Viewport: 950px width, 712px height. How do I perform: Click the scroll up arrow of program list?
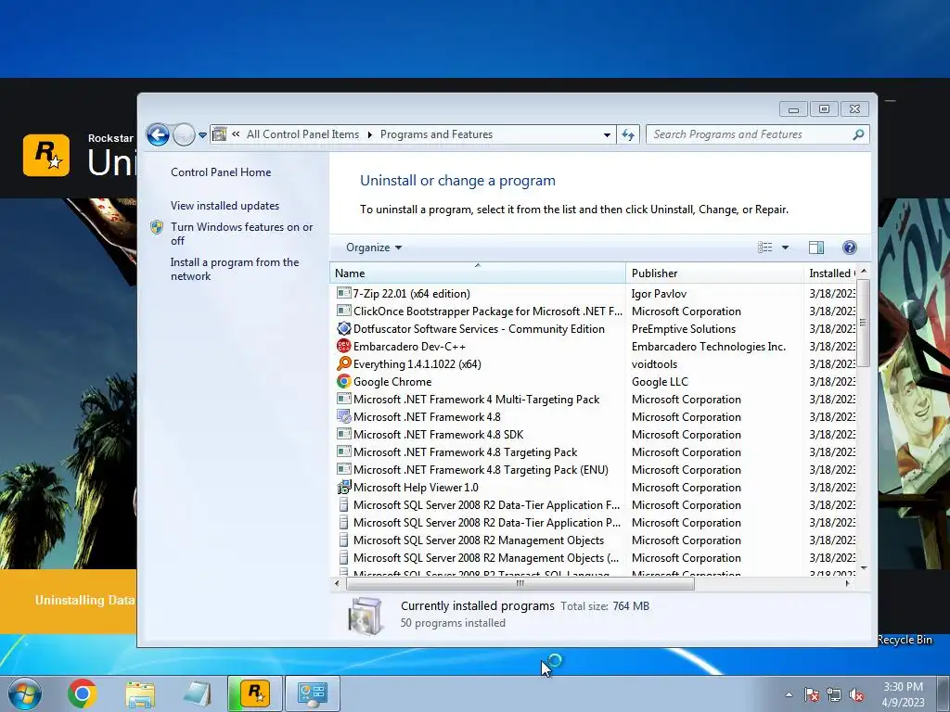click(864, 272)
